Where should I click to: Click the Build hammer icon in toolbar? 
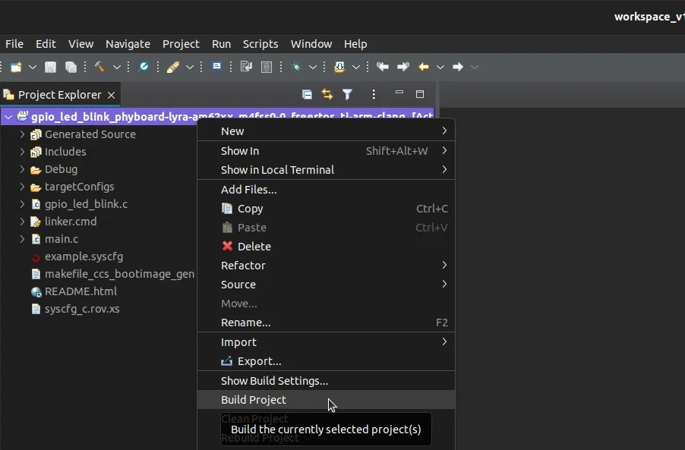(99, 67)
